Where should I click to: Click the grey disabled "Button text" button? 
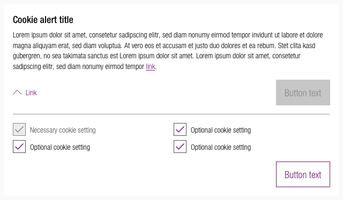click(x=303, y=93)
